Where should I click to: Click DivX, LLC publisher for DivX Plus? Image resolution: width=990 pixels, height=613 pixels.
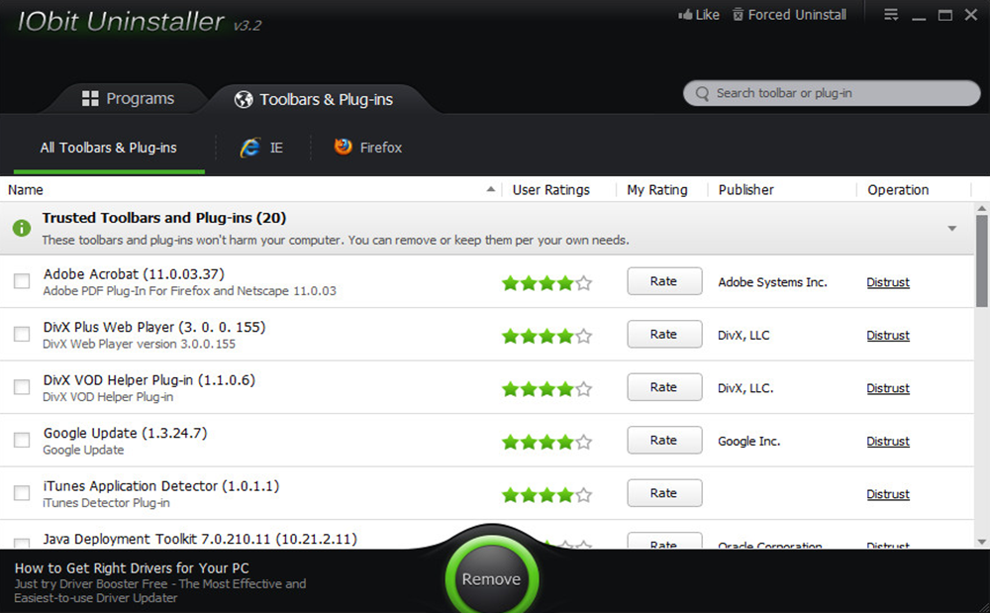tap(743, 336)
